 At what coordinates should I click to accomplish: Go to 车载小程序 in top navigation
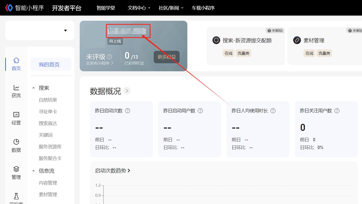[x=203, y=8]
